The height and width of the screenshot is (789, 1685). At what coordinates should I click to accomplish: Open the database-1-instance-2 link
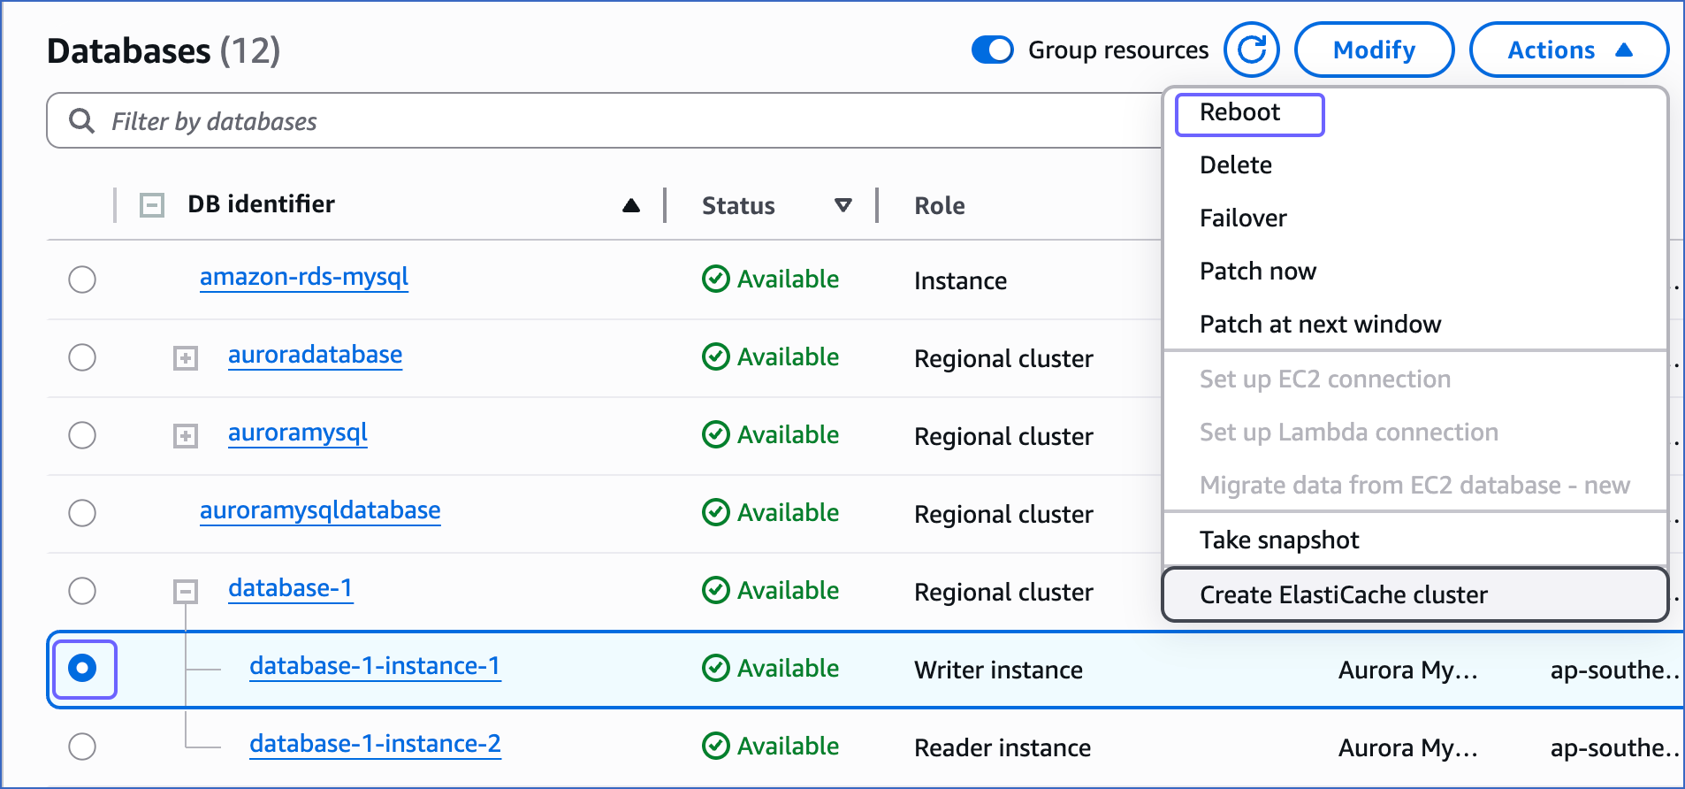click(375, 744)
